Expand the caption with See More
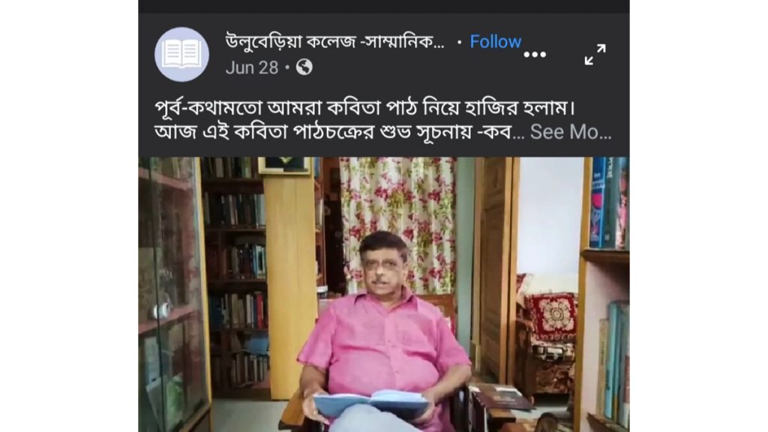768x432 pixels. (x=571, y=132)
